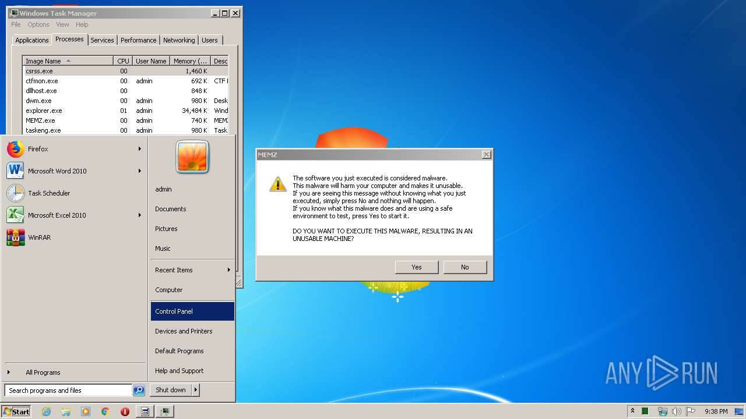Click the warning icon in MEMZ dialog
The width and height of the screenshot is (746, 419).
[x=277, y=184]
